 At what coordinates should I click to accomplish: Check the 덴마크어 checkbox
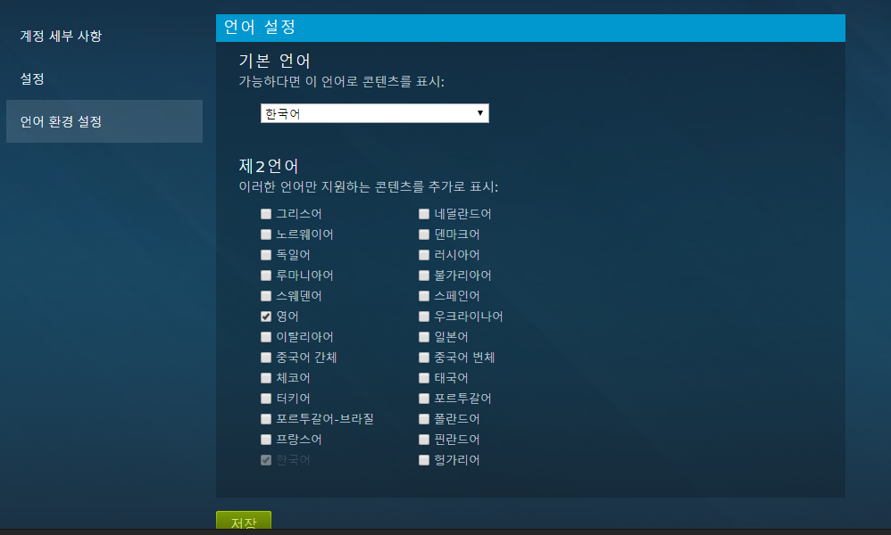(x=424, y=235)
